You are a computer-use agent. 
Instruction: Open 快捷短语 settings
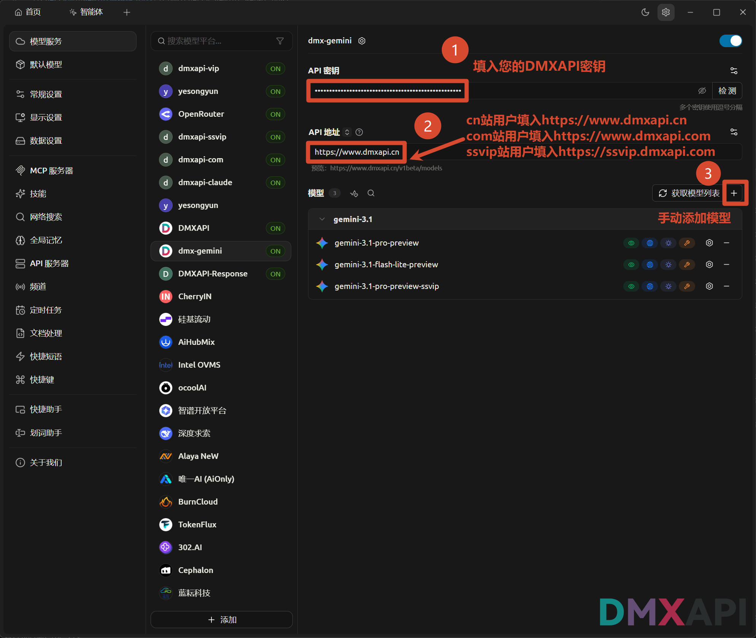pyautogui.click(x=73, y=357)
